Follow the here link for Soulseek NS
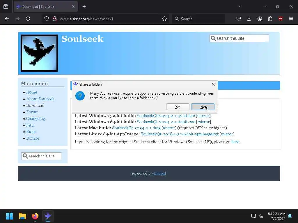This screenshot has height=223, width=298. point(235,142)
